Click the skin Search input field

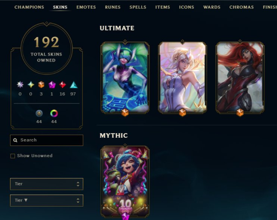47,140
